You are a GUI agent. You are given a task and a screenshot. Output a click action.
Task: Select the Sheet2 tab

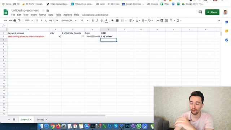tap(42, 120)
